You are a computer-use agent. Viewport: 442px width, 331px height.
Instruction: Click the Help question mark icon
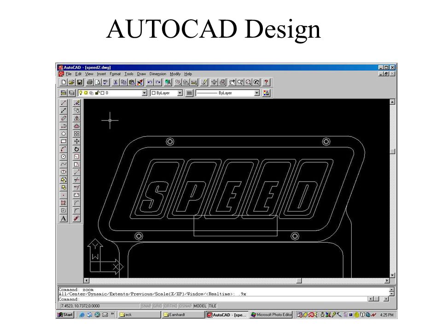(266, 82)
